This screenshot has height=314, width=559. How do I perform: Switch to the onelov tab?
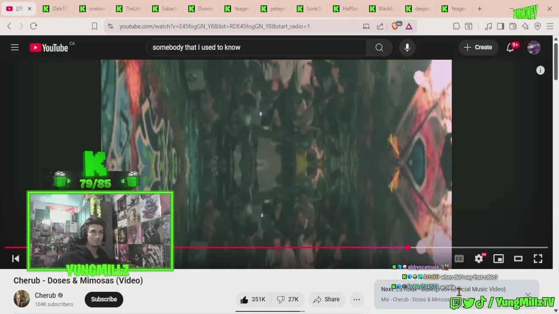point(92,9)
